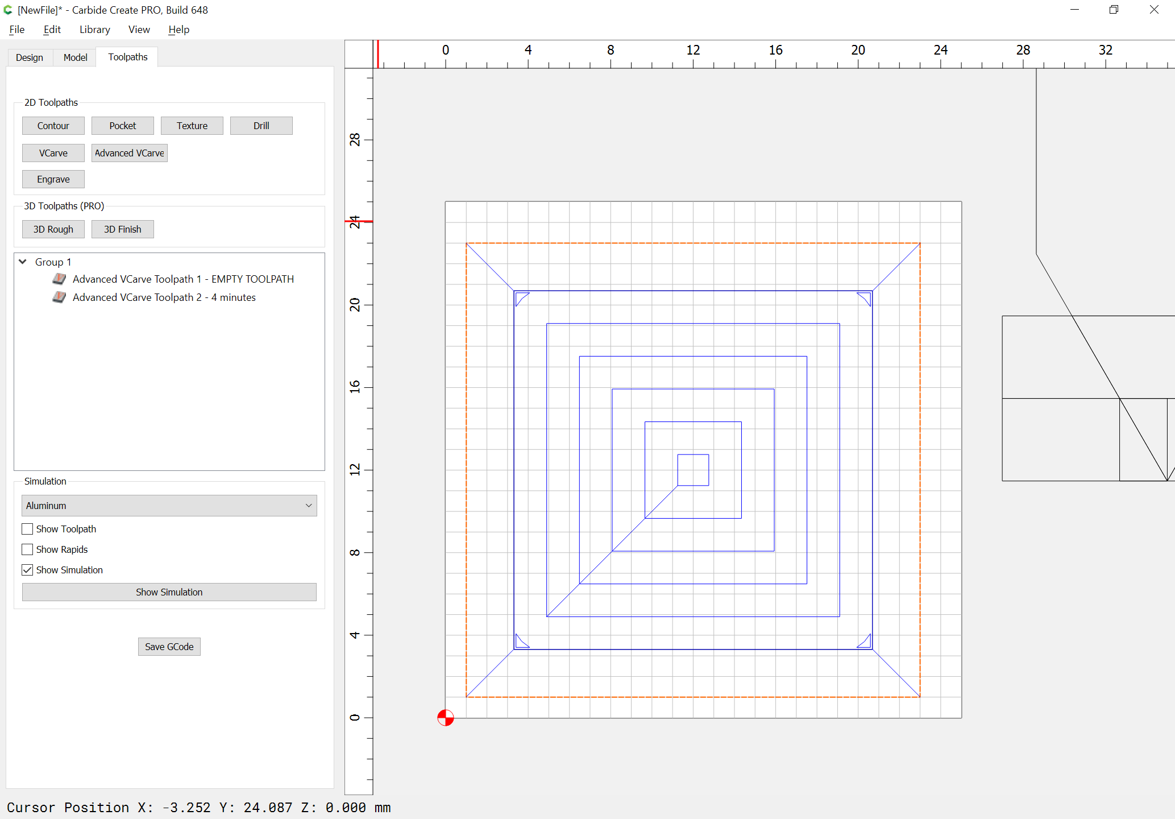Click the 3D Rough button
The width and height of the screenshot is (1175, 819).
pos(53,229)
